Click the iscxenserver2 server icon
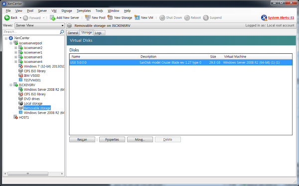 coord(20,48)
